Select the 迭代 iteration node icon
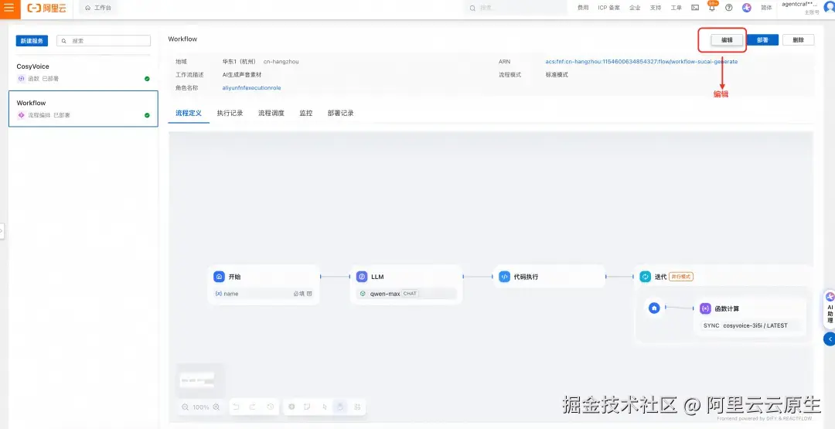Viewport: 835px width, 429px height. 646,277
